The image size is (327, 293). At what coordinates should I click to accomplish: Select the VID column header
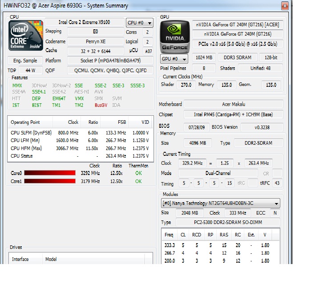coord(140,122)
